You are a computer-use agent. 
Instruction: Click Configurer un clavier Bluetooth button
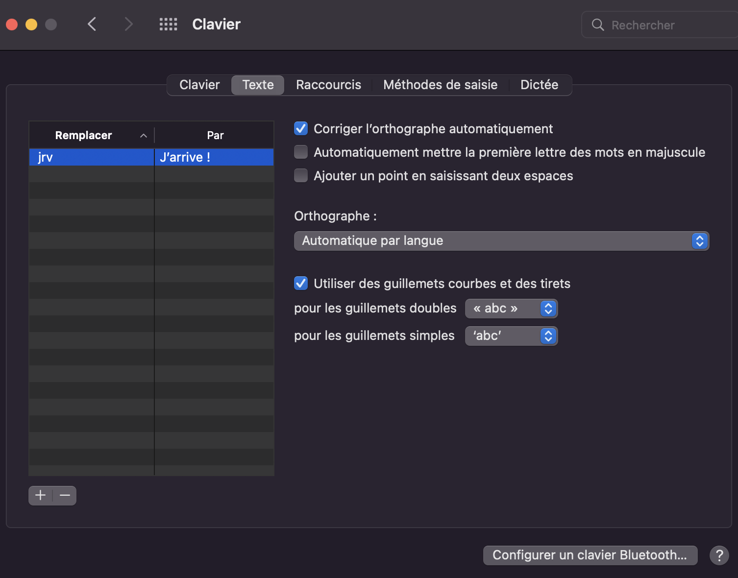(590, 555)
